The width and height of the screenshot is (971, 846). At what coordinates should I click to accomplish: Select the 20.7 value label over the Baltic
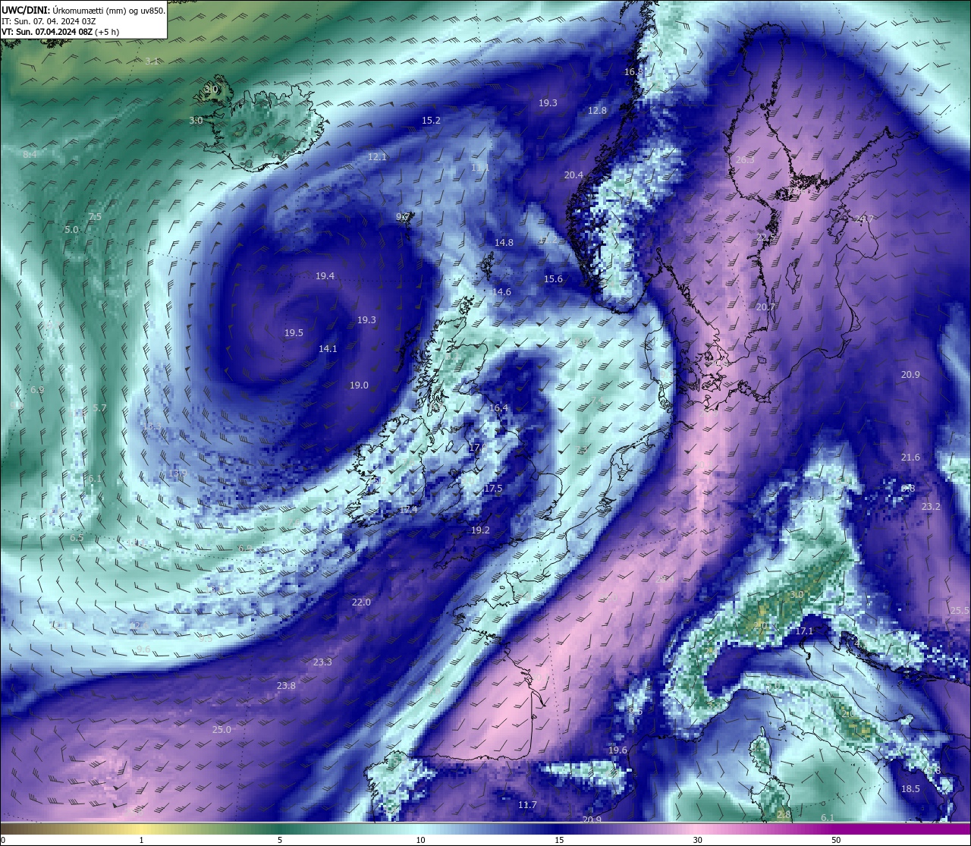pyautogui.click(x=765, y=307)
